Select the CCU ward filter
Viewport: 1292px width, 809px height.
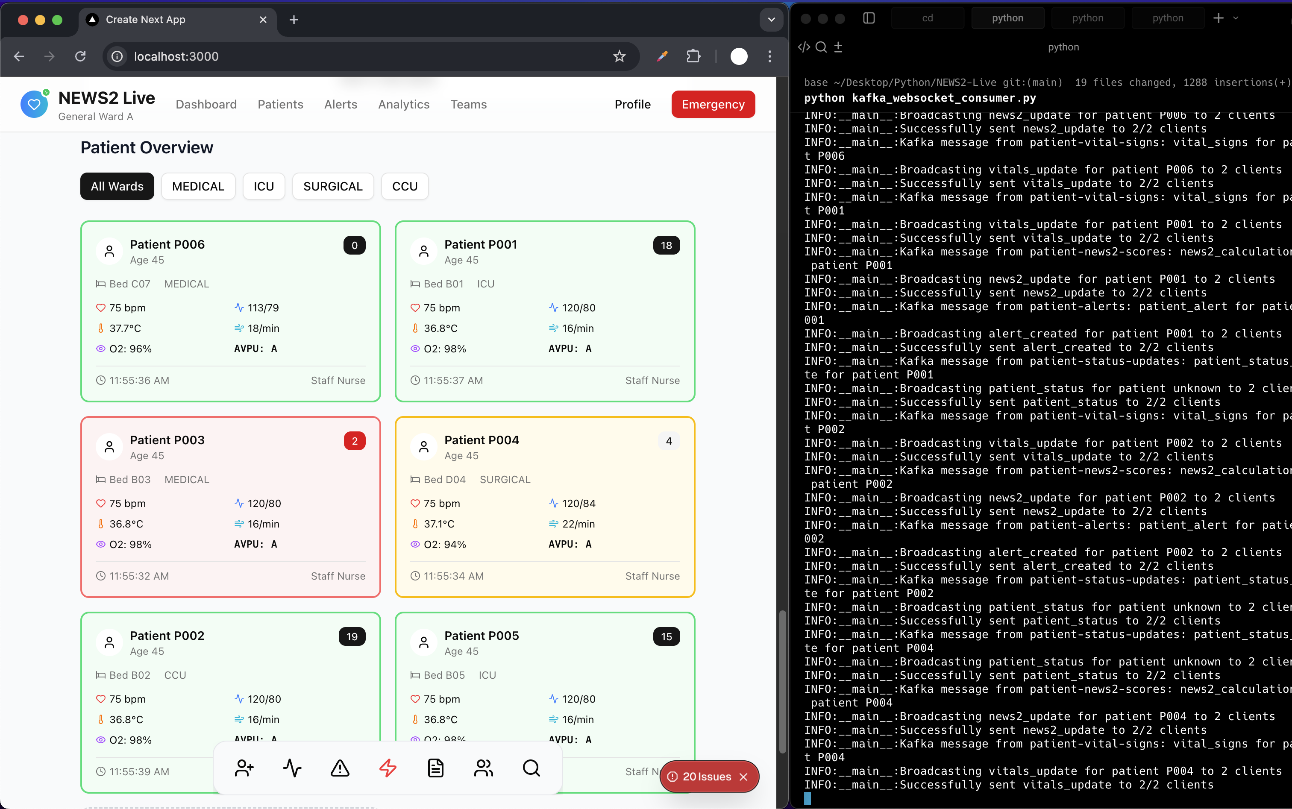coord(404,186)
